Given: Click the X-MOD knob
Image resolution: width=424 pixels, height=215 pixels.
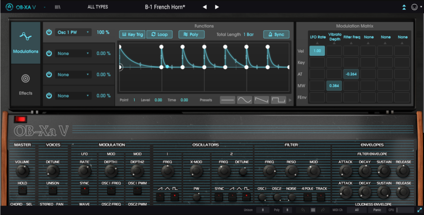Looking at the screenshot, I should pyautogui.click(x=196, y=171).
